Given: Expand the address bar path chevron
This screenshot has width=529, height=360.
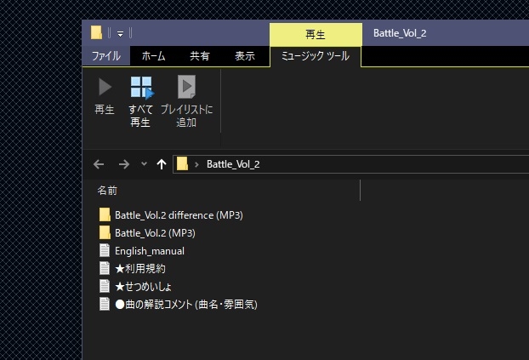Looking at the screenshot, I should [197, 164].
